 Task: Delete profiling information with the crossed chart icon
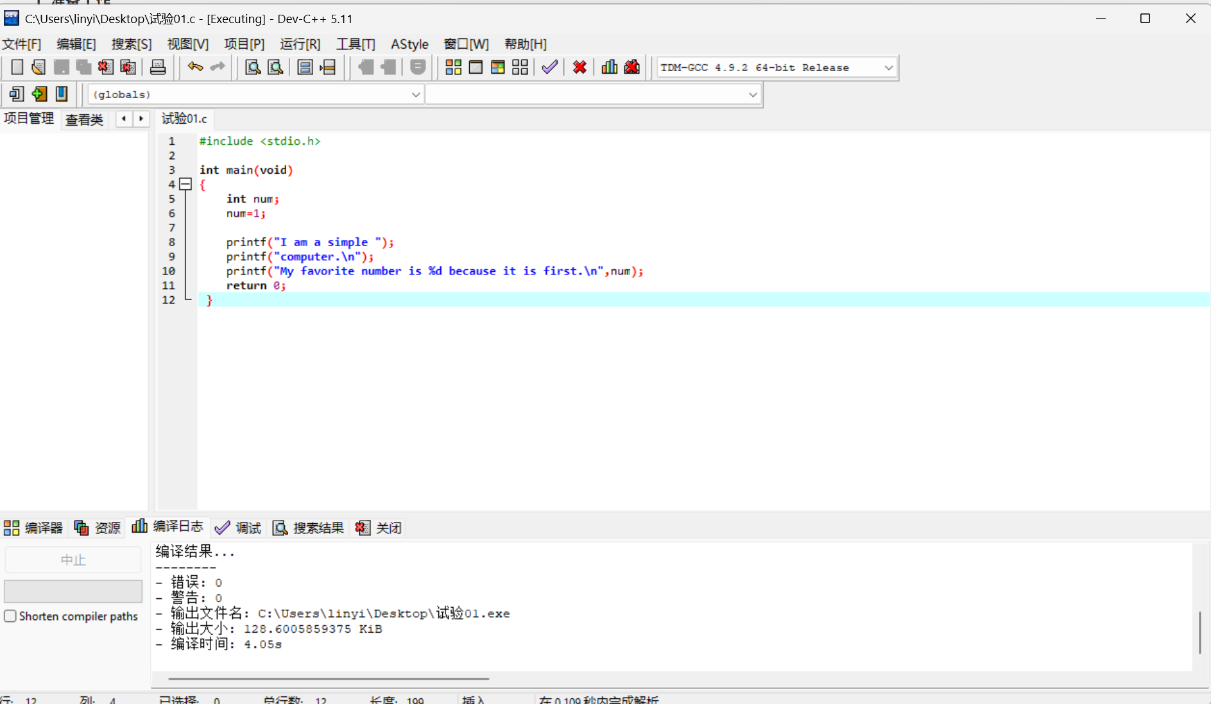coord(632,67)
